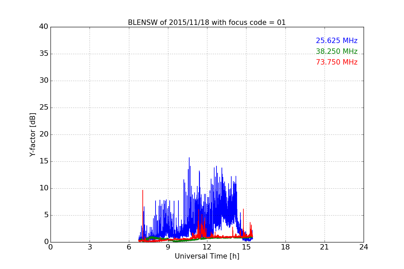404x269 pixels.
Task: Click the x-axis tick label '3'
Action: click(x=90, y=247)
